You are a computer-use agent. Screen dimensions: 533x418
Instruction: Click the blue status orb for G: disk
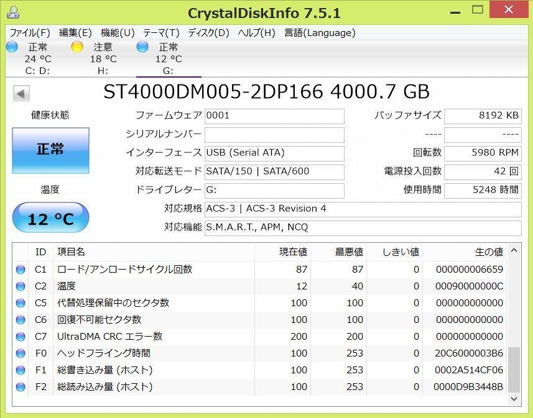(x=142, y=47)
